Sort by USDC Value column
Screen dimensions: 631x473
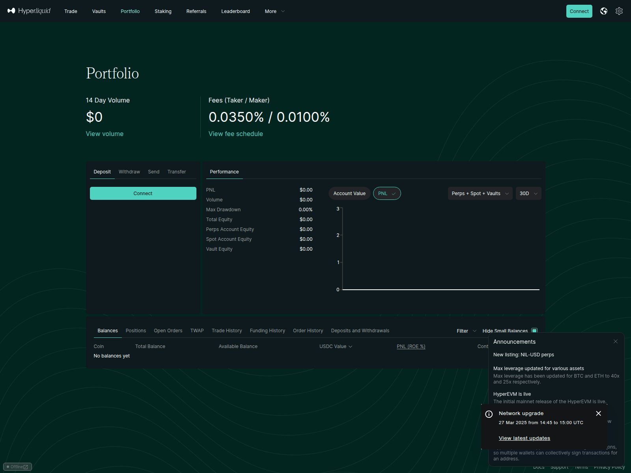[x=335, y=346]
